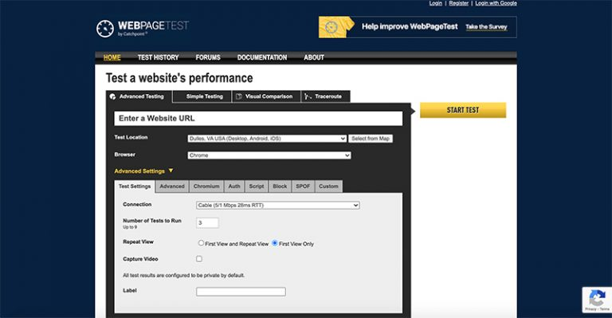Click the Visual Comparison tab icon
The width and height of the screenshot is (612, 318).
[239, 96]
